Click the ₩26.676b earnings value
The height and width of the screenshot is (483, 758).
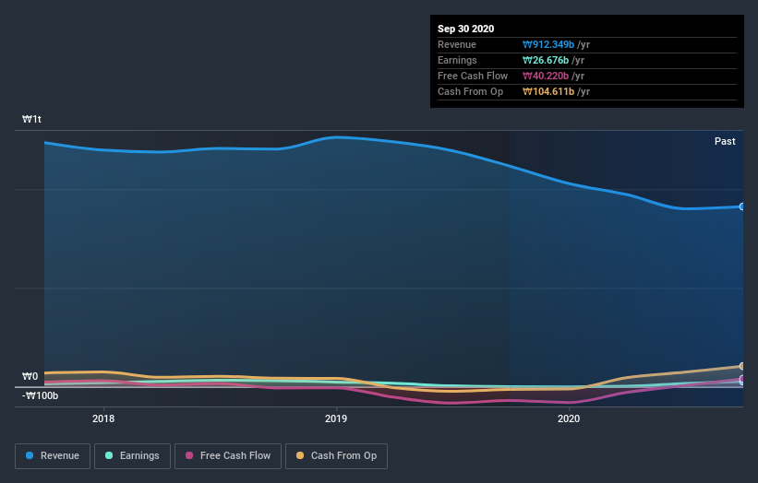point(546,60)
